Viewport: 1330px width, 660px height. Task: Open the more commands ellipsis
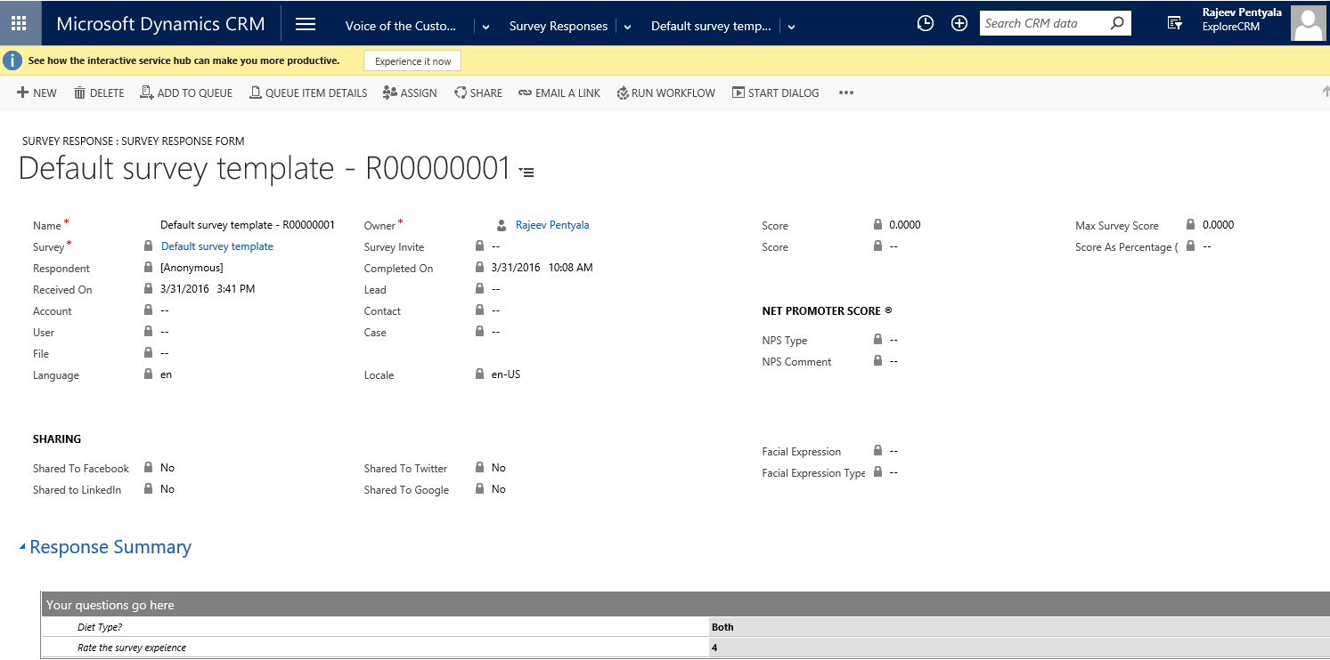(846, 93)
